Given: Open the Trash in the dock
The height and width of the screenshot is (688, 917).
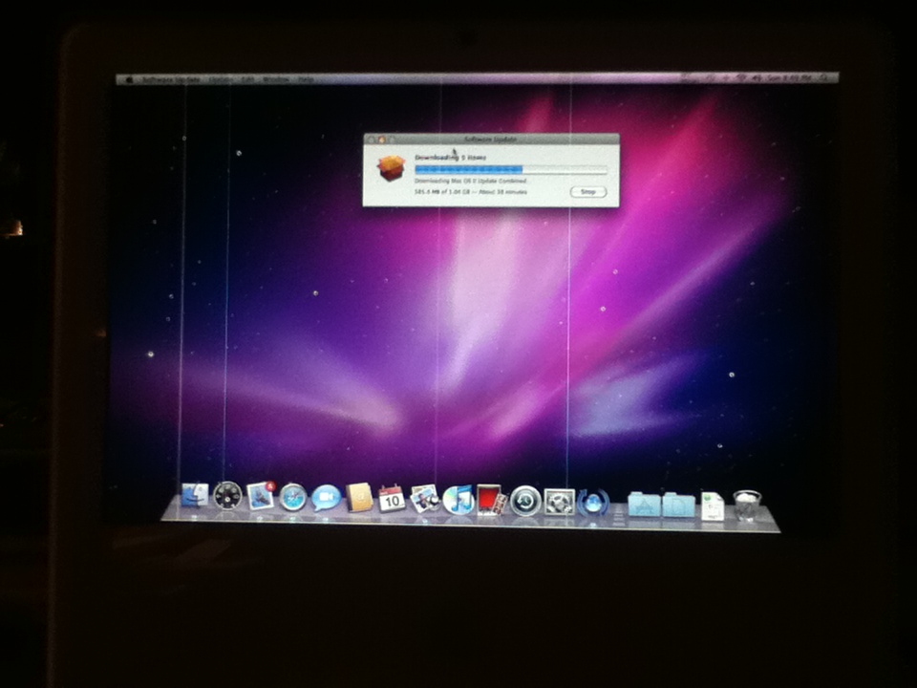Looking at the screenshot, I should point(747,505).
